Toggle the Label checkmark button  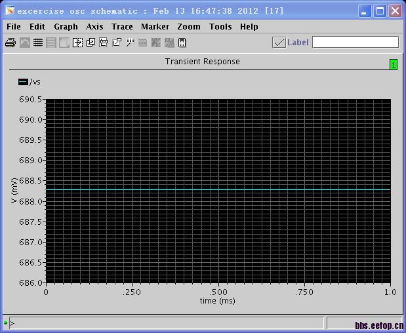point(279,43)
